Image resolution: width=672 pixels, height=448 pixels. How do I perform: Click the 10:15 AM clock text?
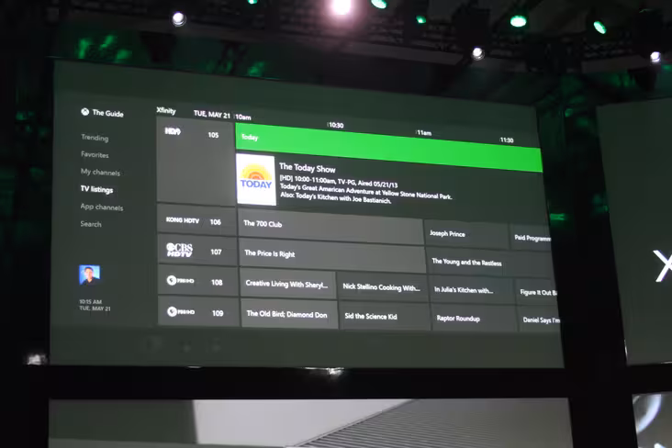pyautogui.click(x=91, y=301)
